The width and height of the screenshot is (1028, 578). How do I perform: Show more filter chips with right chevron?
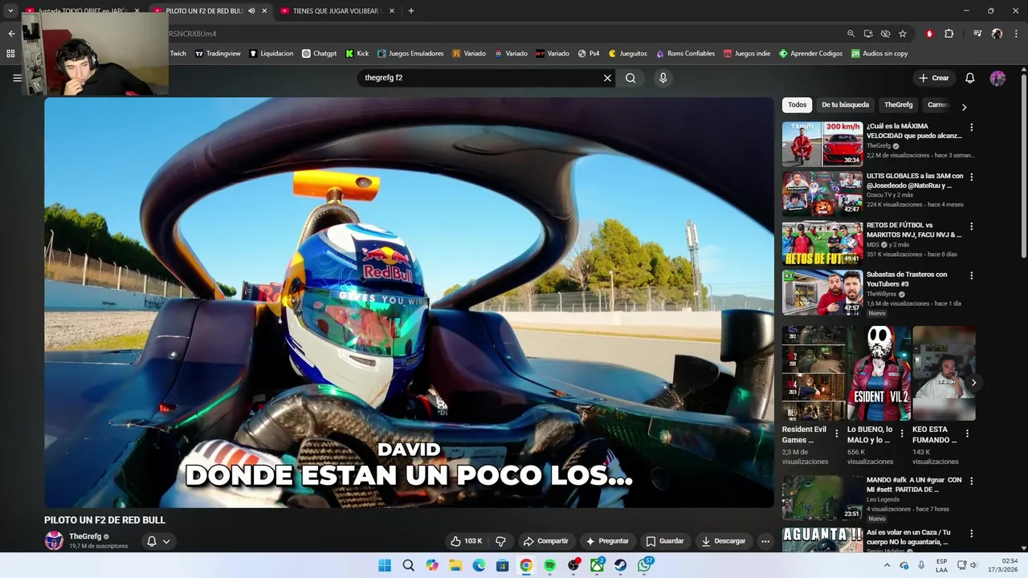coord(964,107)
